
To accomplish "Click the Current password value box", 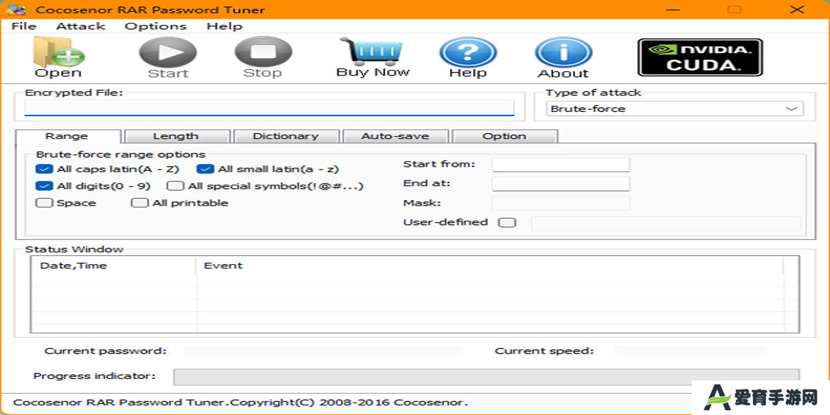I will pyautogui.click(x=323, y=351).
